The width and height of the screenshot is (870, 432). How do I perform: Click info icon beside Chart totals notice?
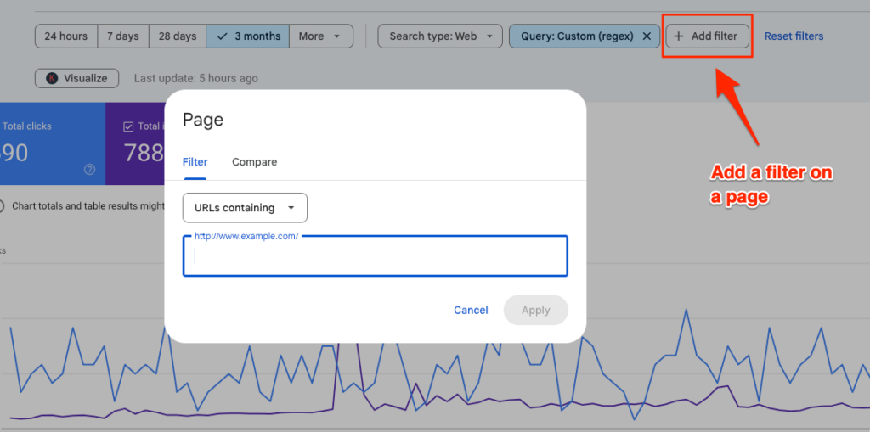pos(3,206)
